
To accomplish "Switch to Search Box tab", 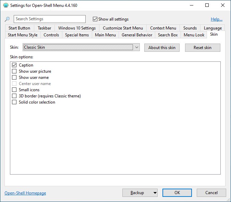I will pyautogui.click(x=168, y=35).
